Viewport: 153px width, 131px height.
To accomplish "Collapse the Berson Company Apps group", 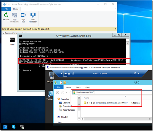I will [3, 33].
